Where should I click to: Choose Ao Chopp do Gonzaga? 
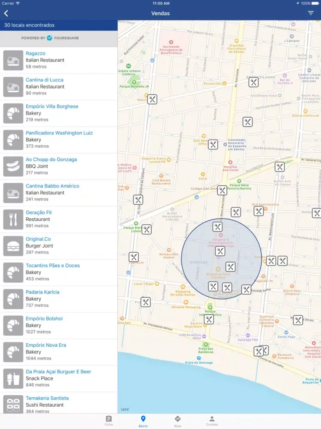click(x=59, y=166)
